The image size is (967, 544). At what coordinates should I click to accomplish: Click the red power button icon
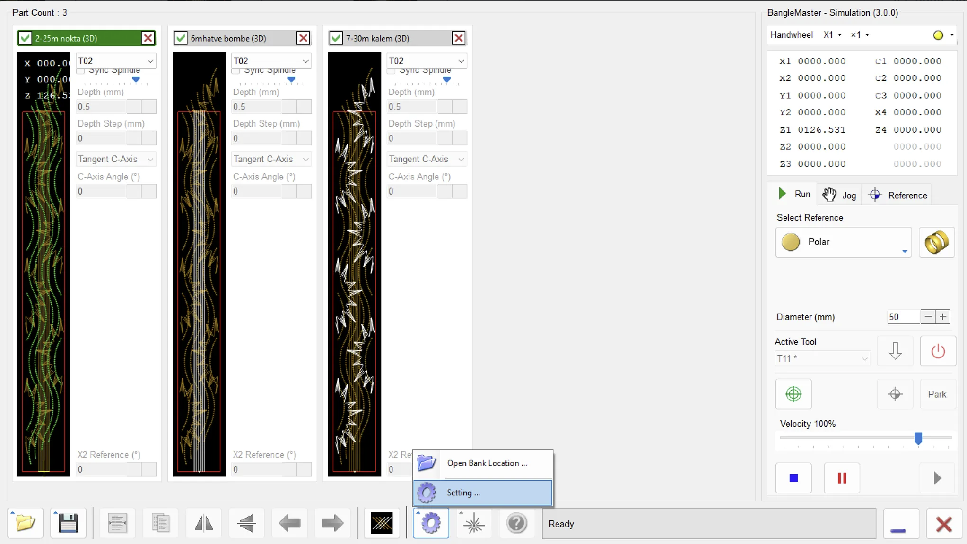pos(938,351)
